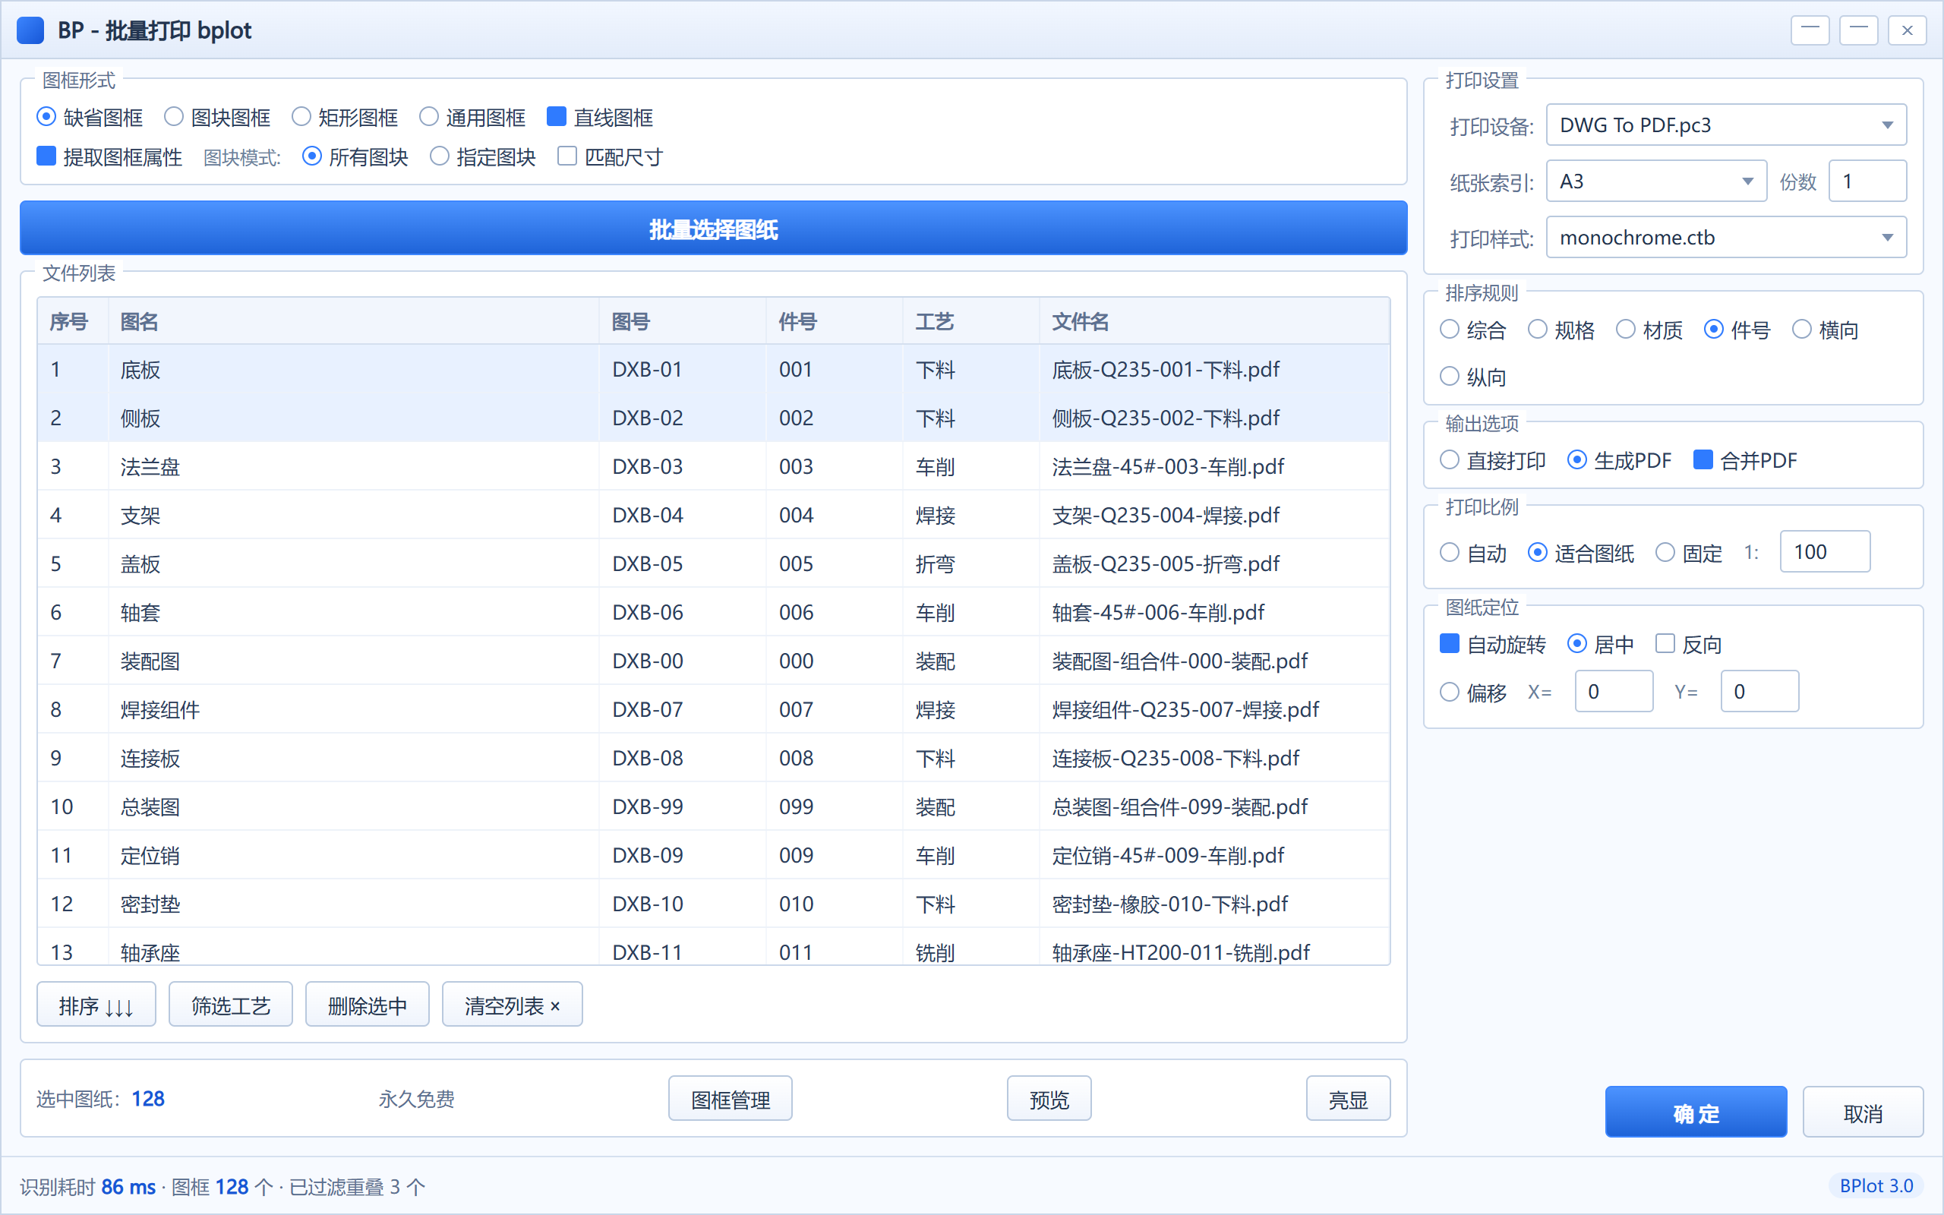The height and width of the screenshot is (1215, 1944).
Task: Click the 删除选中 button
Action: tap(367, 1005)
